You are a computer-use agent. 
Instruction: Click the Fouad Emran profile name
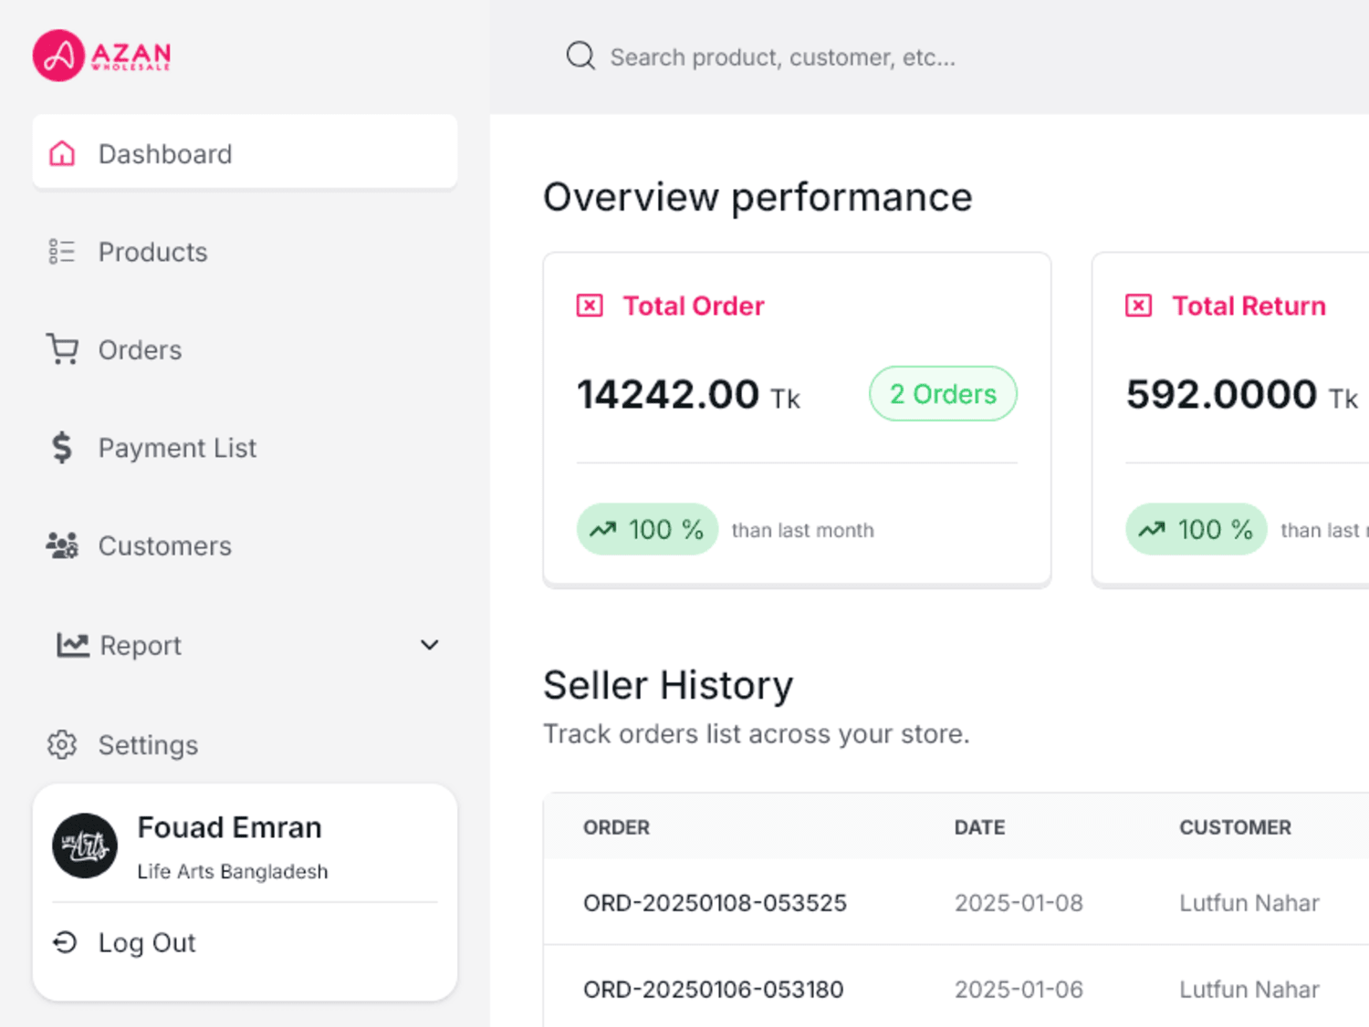[x=229, y=827]
